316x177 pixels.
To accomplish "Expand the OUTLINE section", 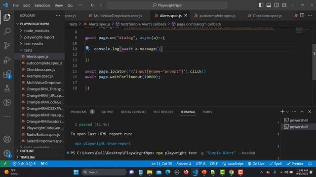I will (27, 151).
